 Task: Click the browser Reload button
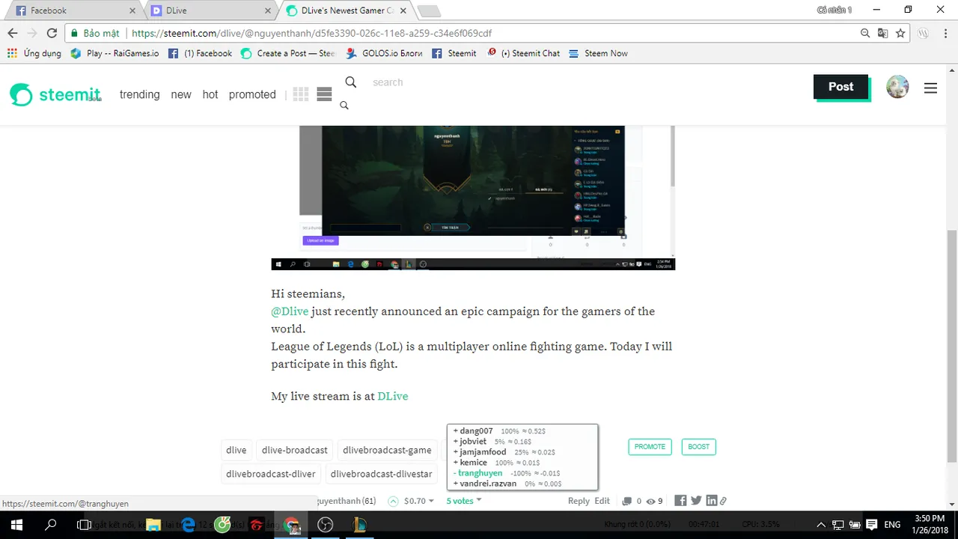pyautogui.click(x=52, y=33)
